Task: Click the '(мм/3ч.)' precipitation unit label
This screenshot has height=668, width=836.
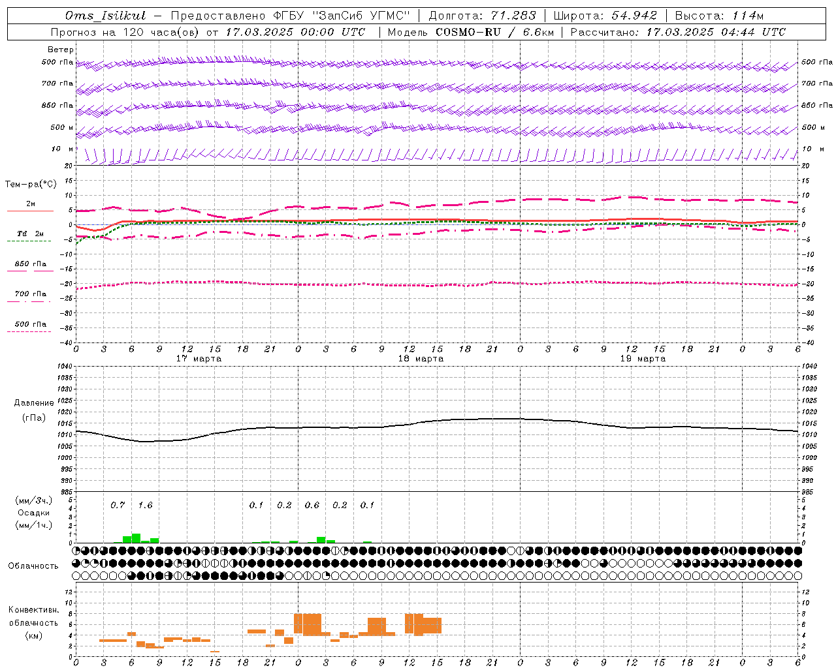Action: [34, 500]
